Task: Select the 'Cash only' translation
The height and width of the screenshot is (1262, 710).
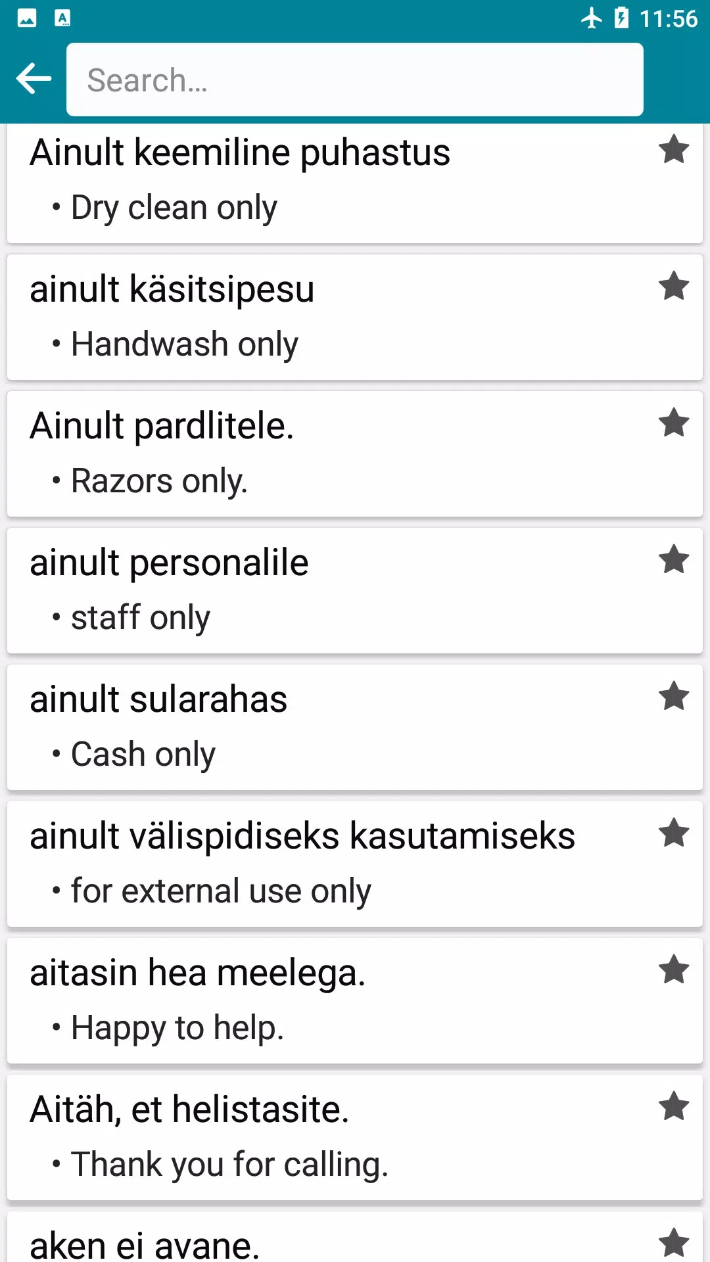Action: click(x=143, y=755)
